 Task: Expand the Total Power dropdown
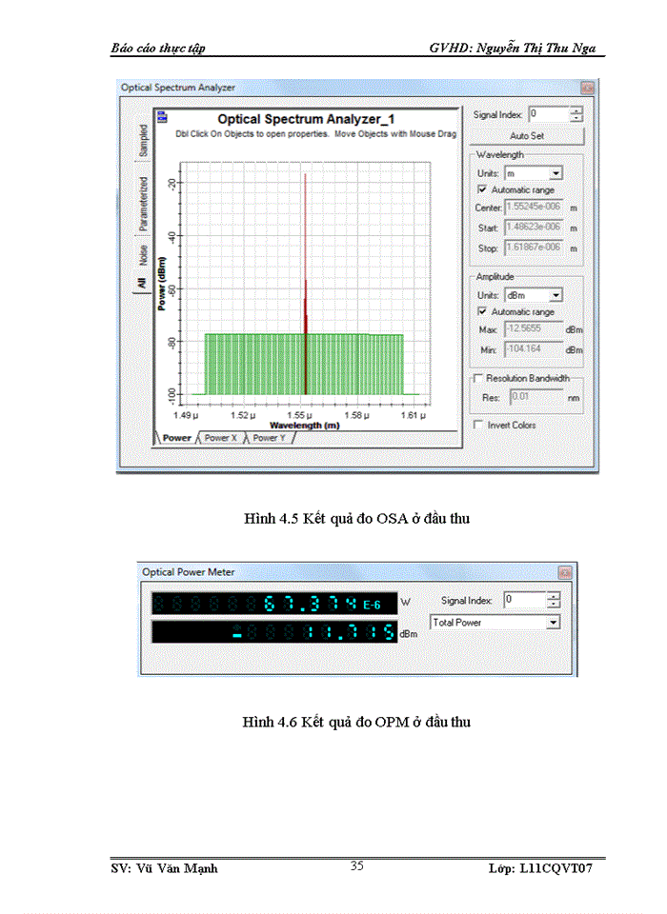tap(553, 623)
